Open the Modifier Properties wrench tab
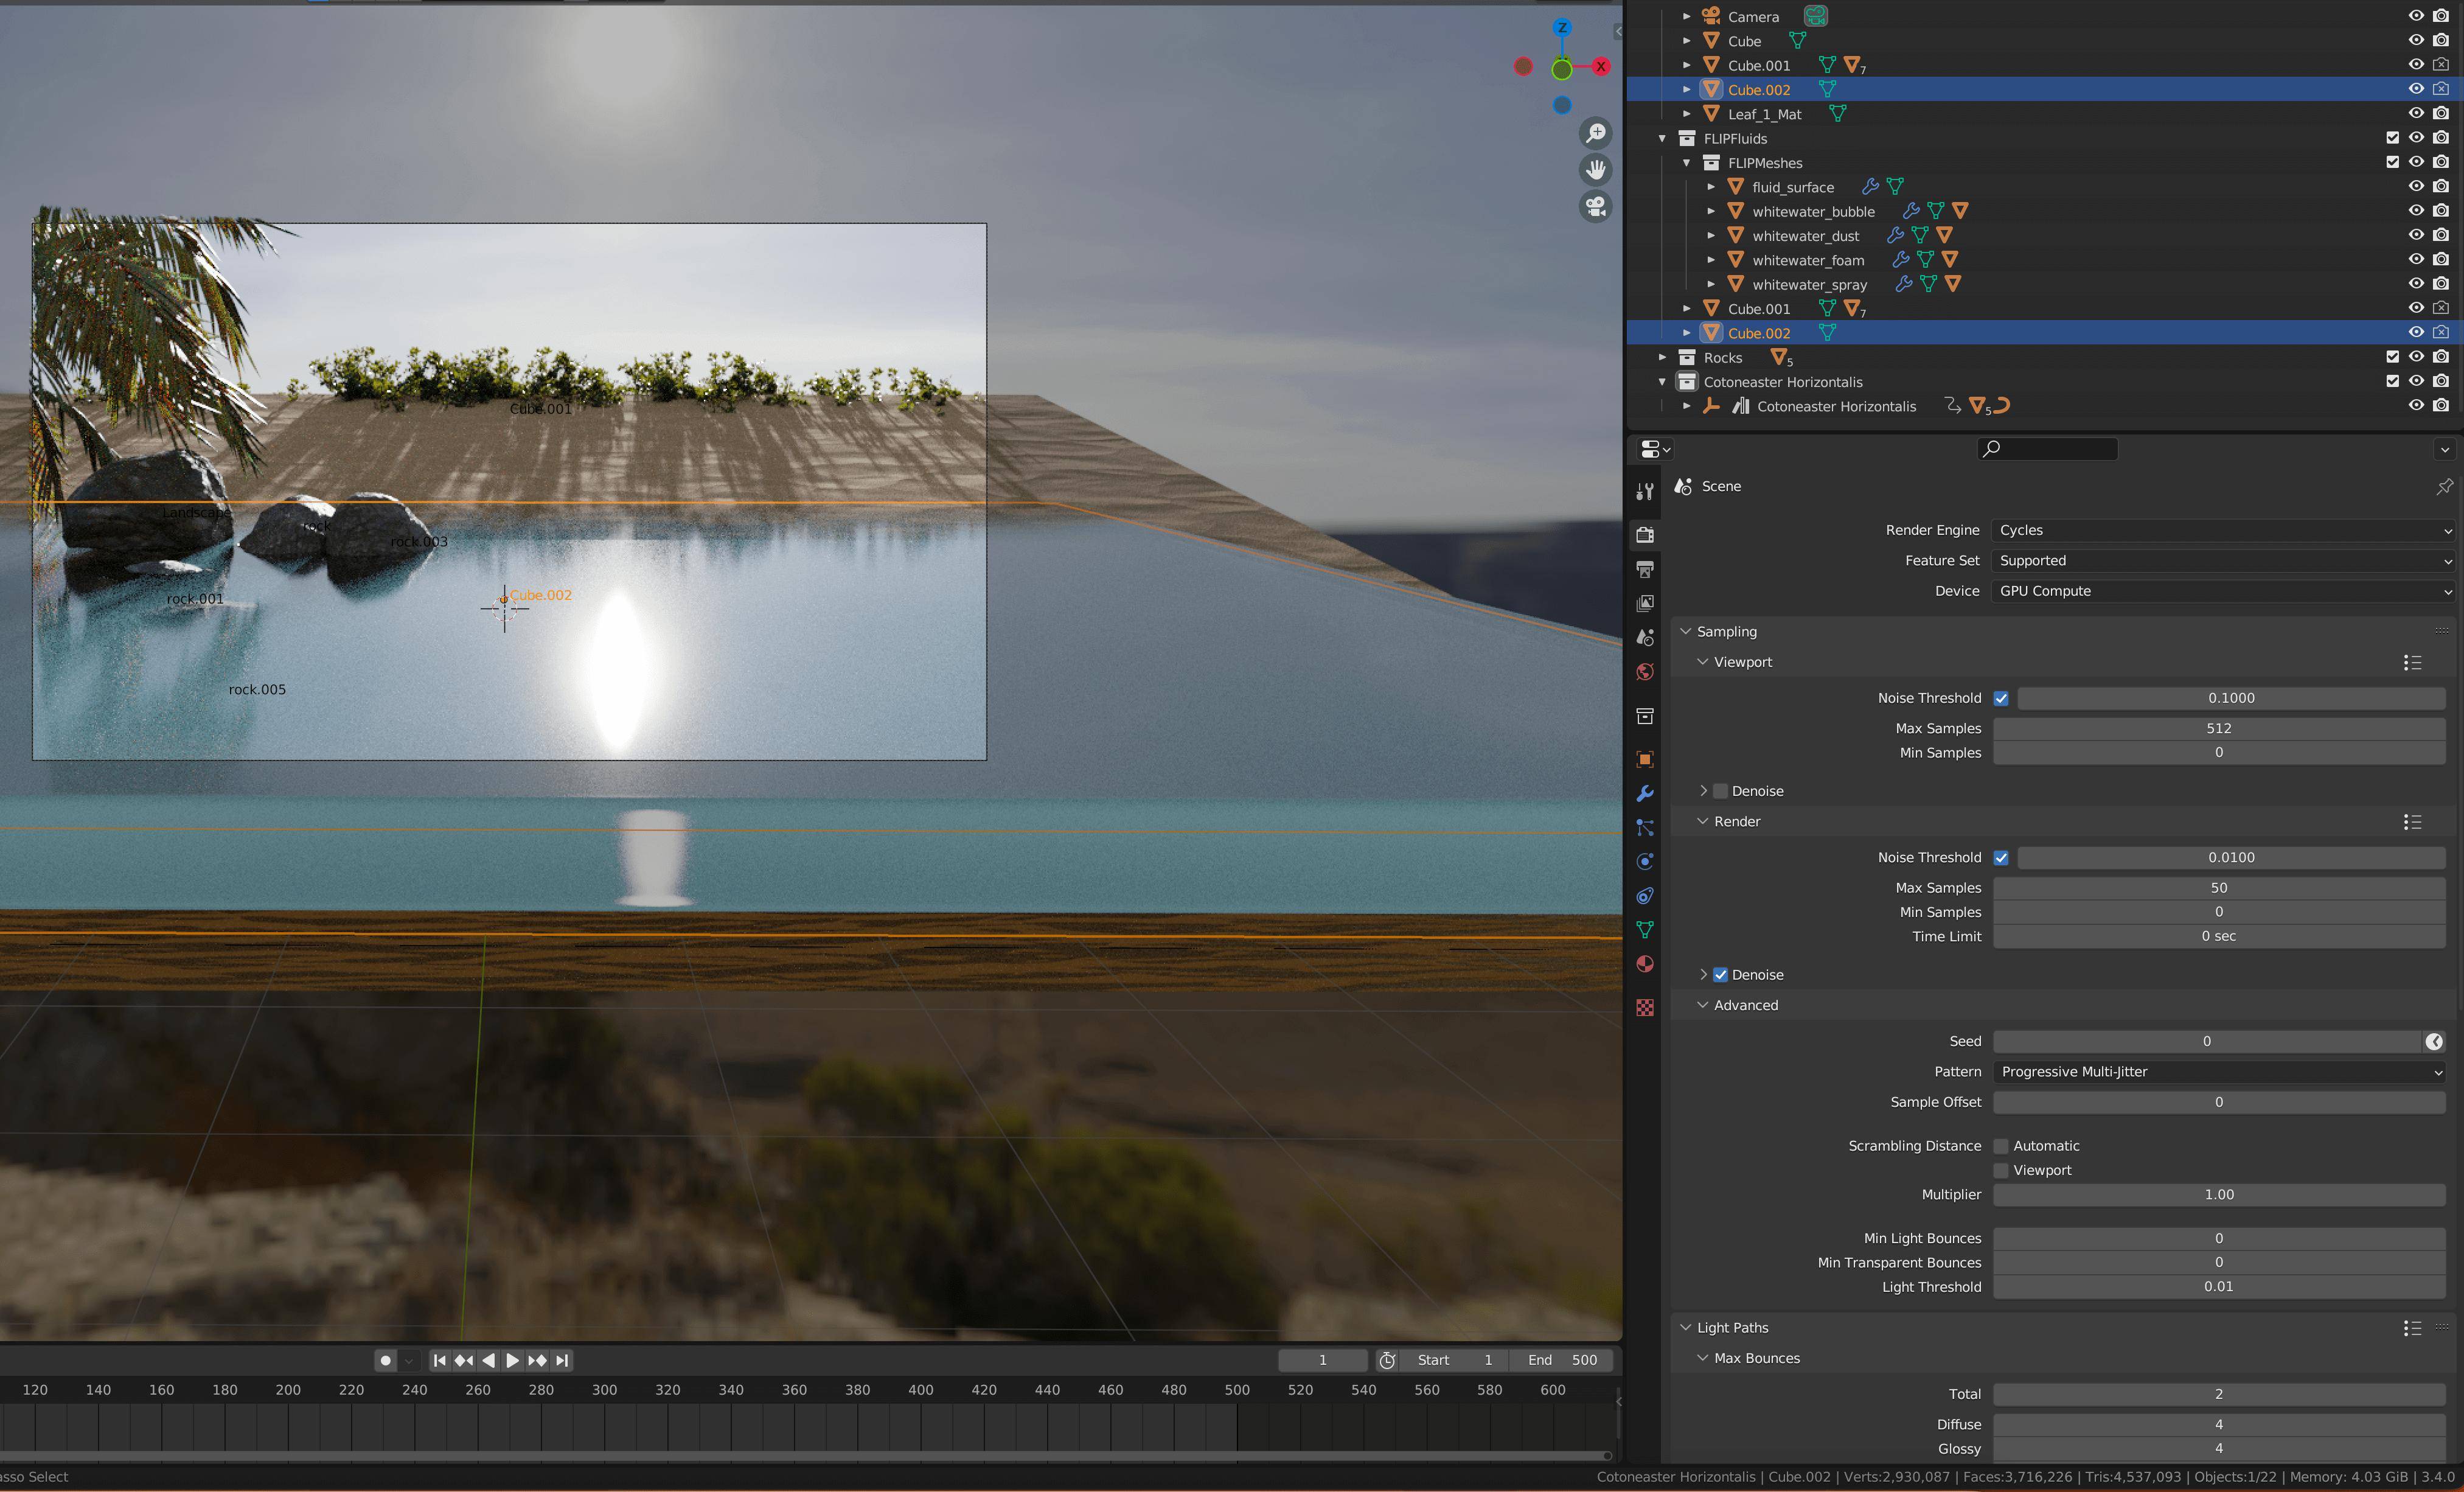Image resolution: width=2464 pixels, height=1492 pixels. point(1644,793)
